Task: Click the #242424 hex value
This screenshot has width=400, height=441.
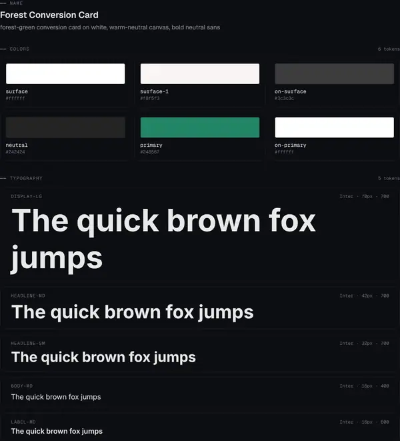Action: (x=15, y=152)
